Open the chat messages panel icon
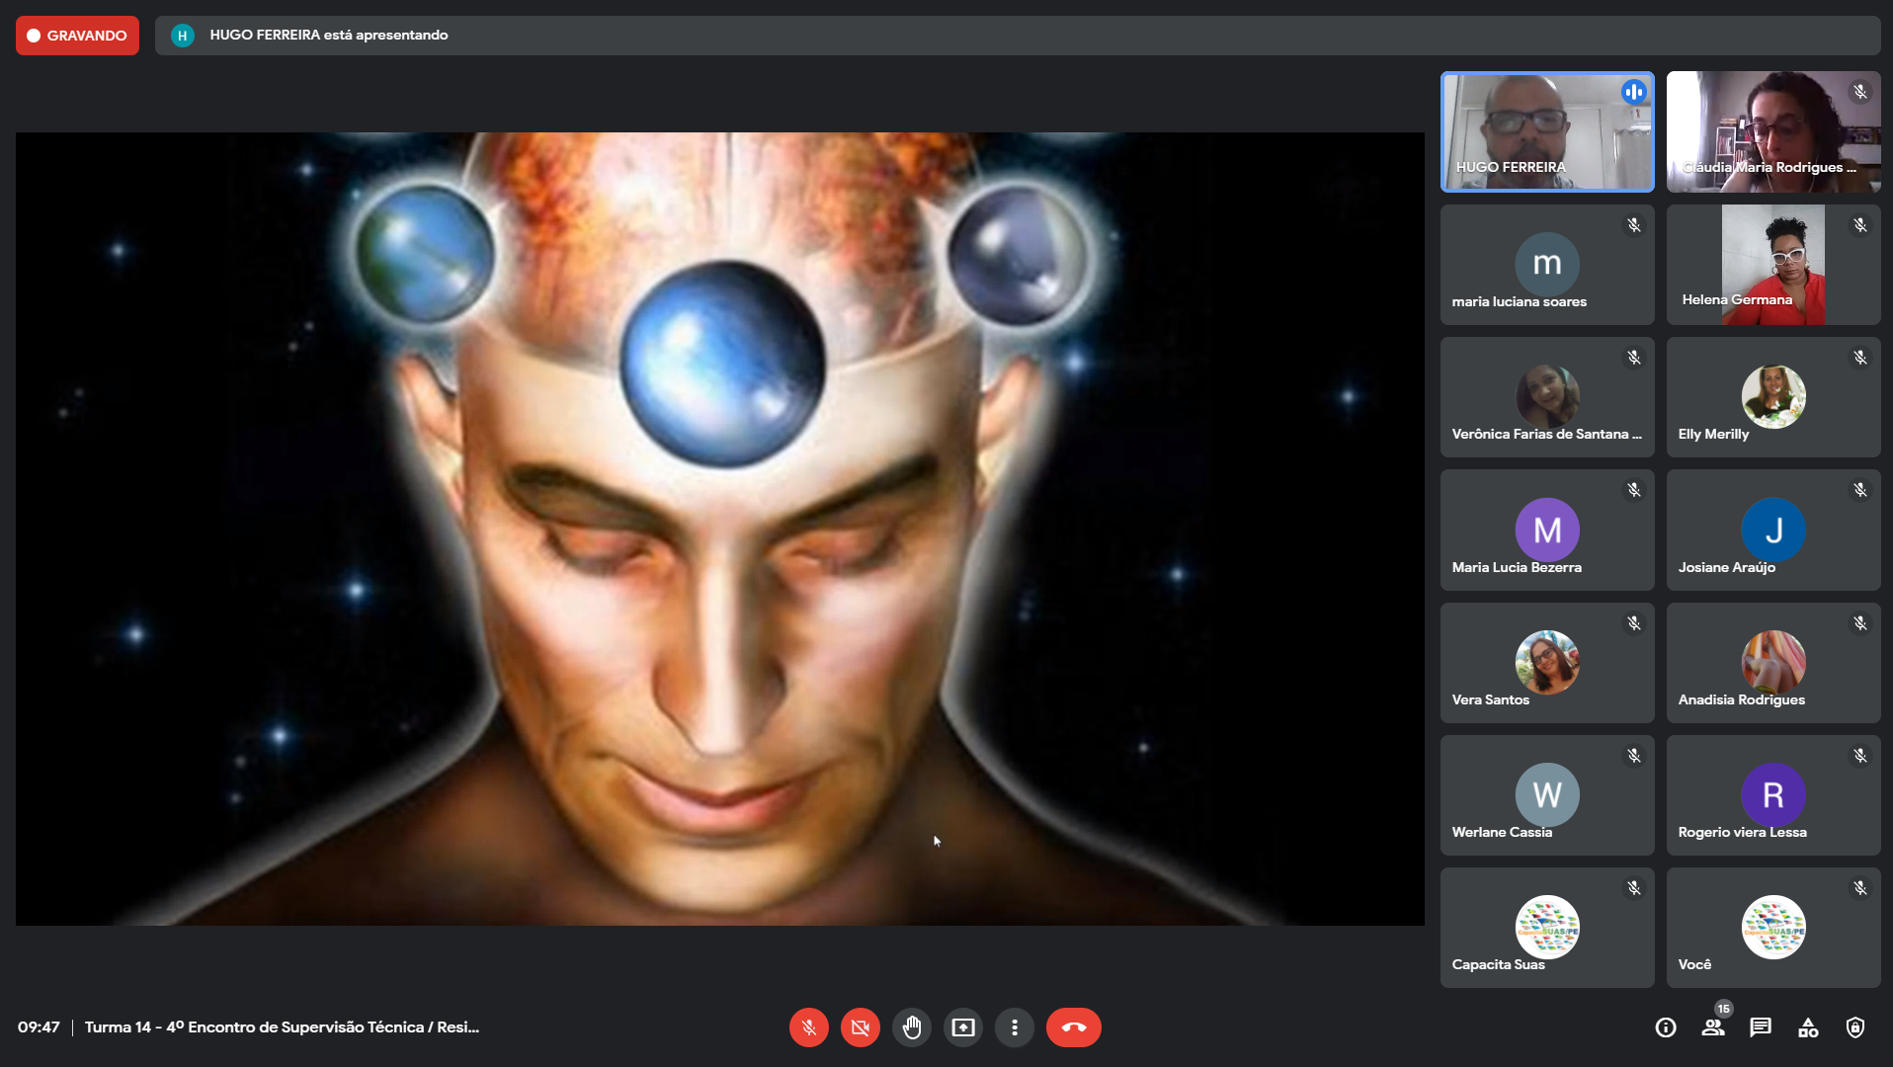Screen dimensions: 1893x1067 (1761, 1027)
